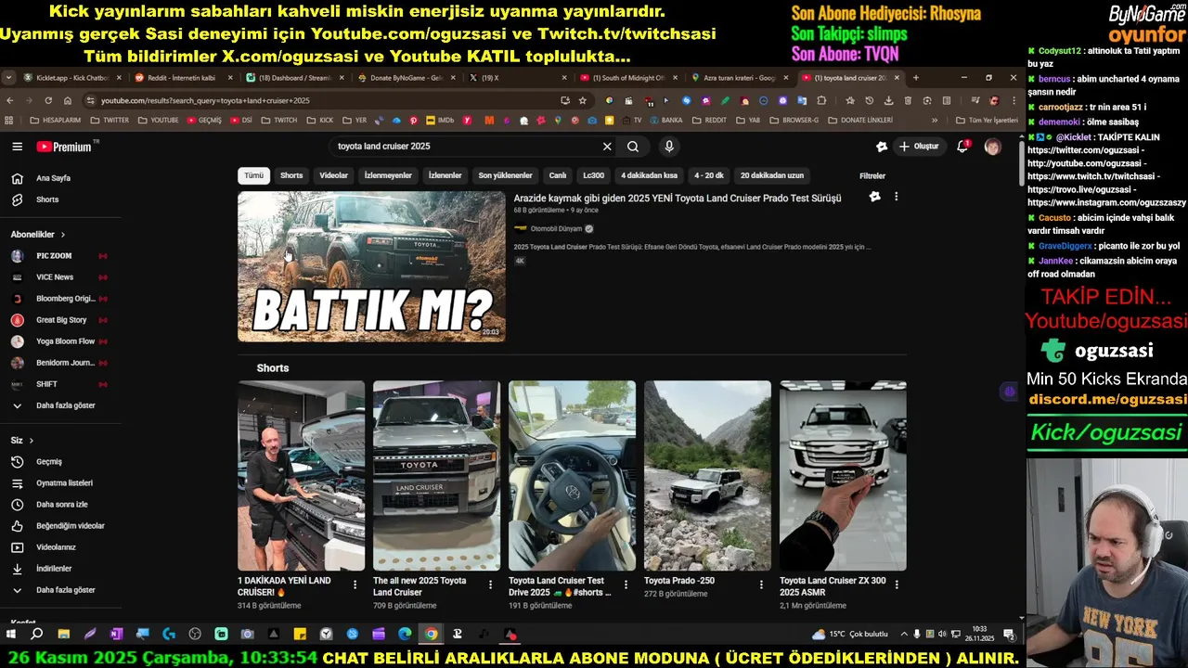Open options menu for Prado Test Sürüşü video

point(896,197)
